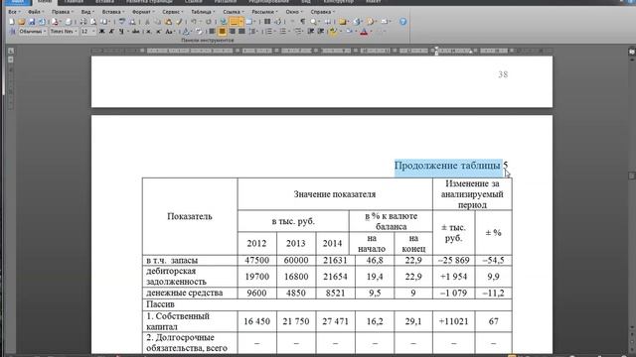Viewport: 636px width, 357px height.
Task: Click Значение показателя header cell
Action: (x=335, y=194)
